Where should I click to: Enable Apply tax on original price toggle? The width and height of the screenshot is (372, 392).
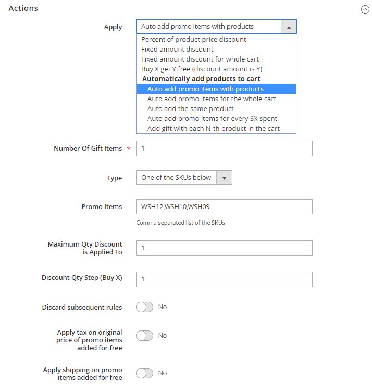click(144, 336)
